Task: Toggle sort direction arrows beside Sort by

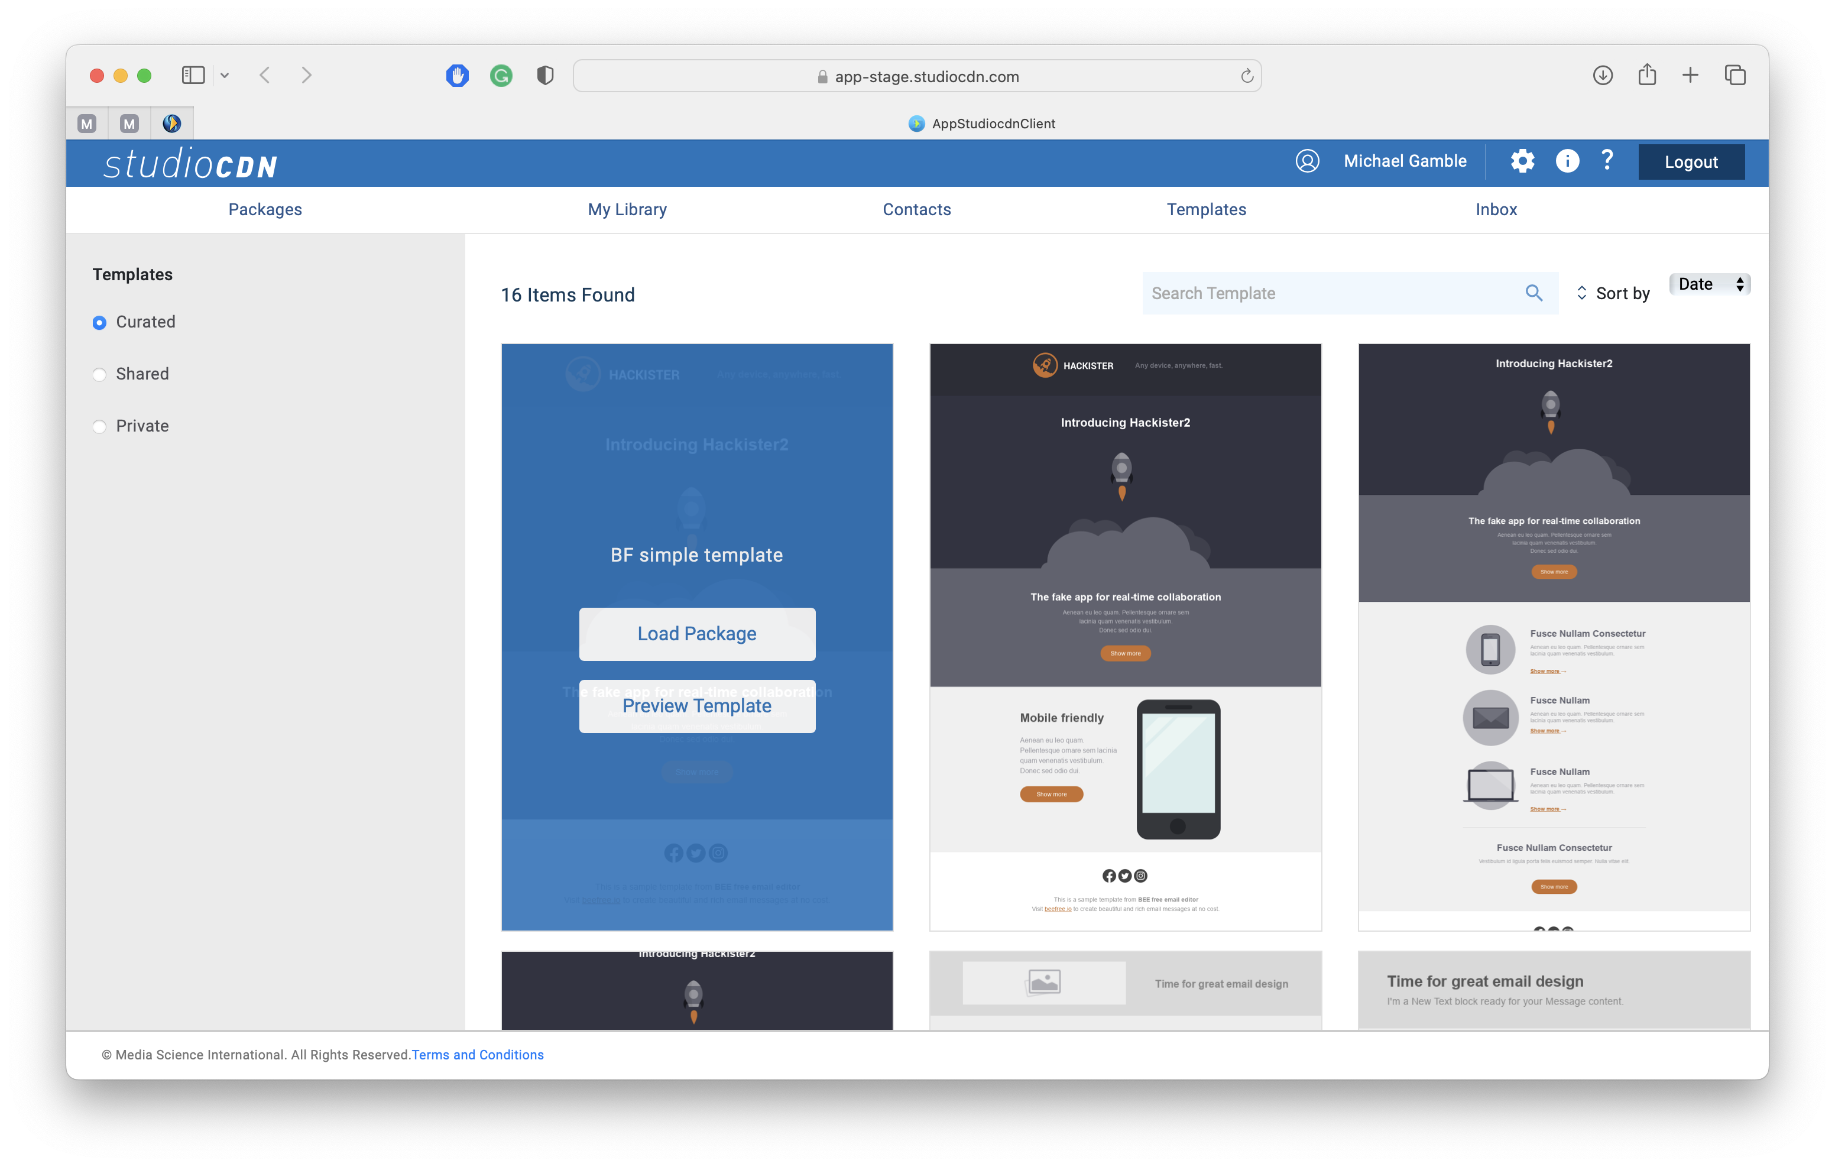Action: pos(1582,293)
